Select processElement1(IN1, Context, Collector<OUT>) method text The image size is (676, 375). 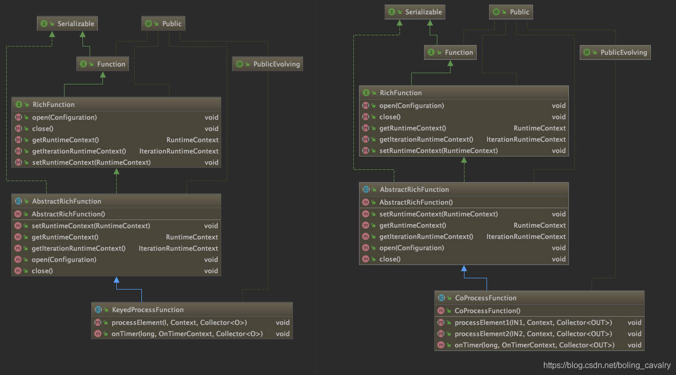click(x=533, y=322)
